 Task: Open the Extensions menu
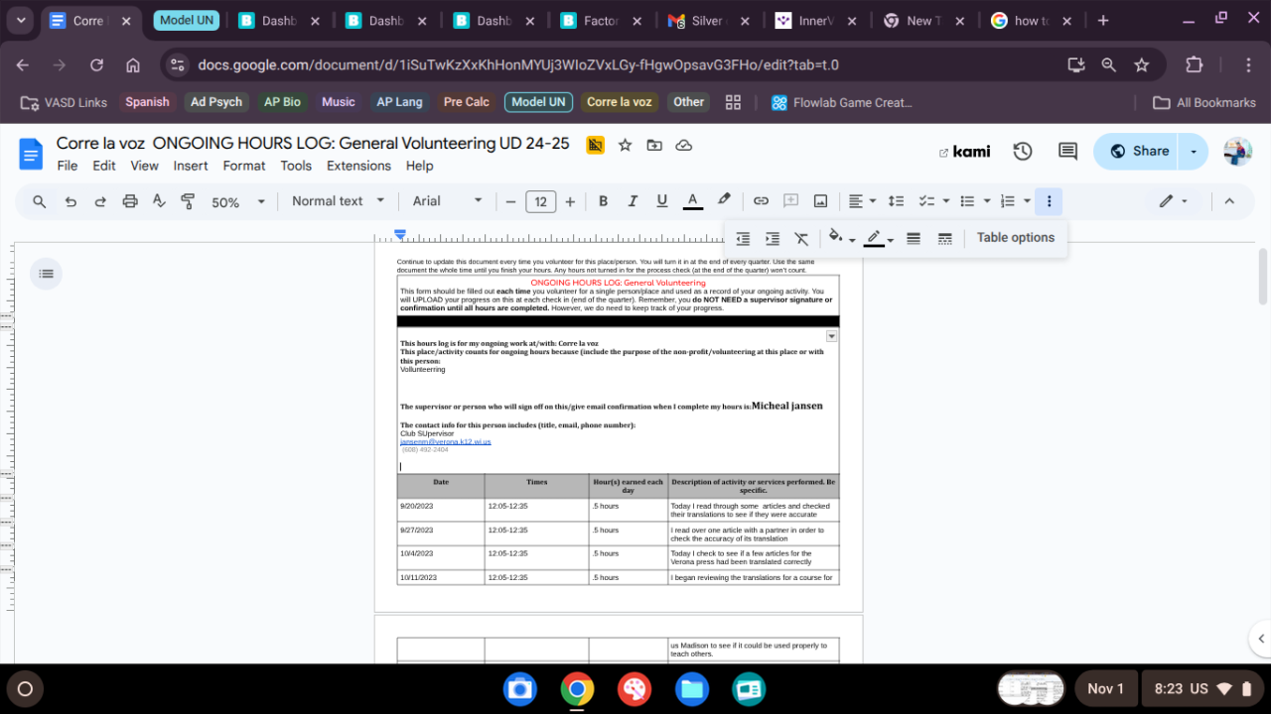(x=358, y=166)
